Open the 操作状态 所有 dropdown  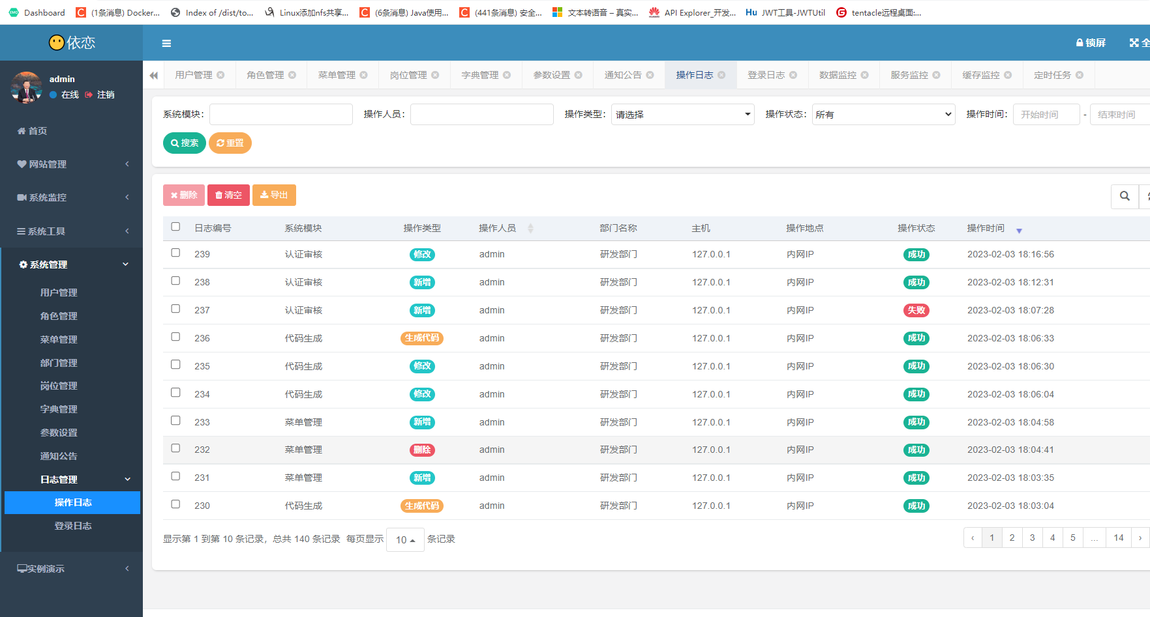883,115
